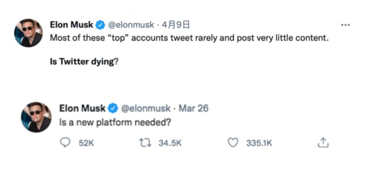This screenshot has height=171, width=367.
Task: Click the Elon Musk name on the top tweet
Action: [x=71, y=25]
